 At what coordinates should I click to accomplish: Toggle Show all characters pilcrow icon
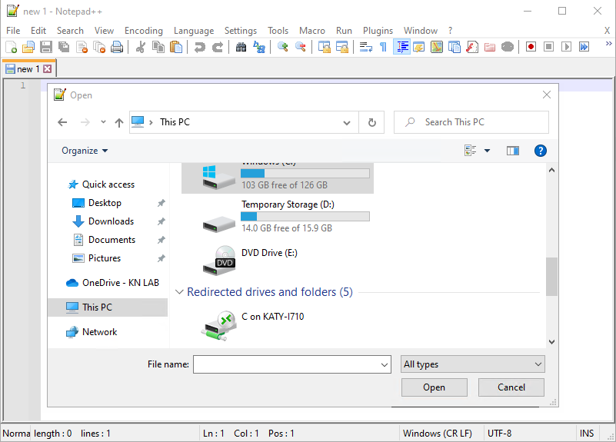pos(384,47)
